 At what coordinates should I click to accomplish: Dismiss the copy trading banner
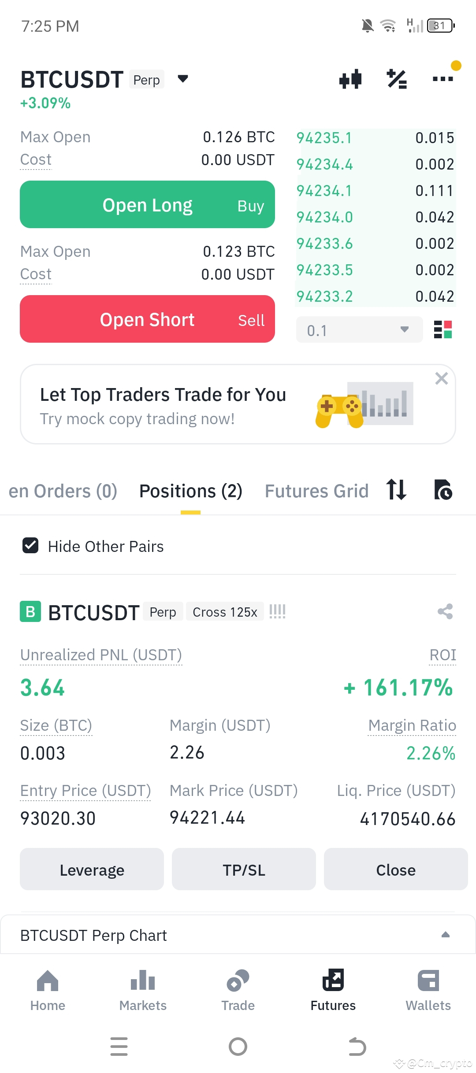click(441, 378)
